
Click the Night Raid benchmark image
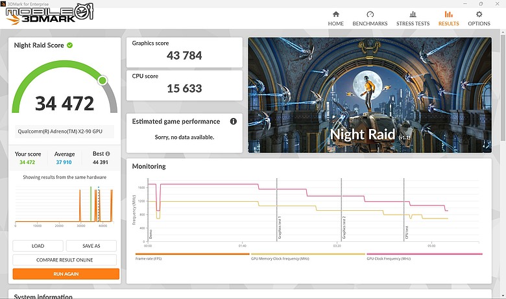tap(370, 95)
